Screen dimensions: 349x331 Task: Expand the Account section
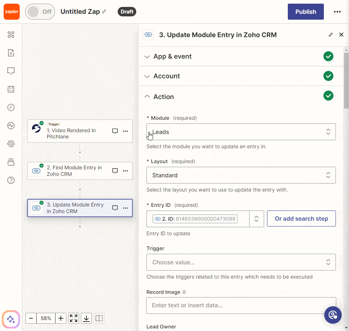click(241, 76)
